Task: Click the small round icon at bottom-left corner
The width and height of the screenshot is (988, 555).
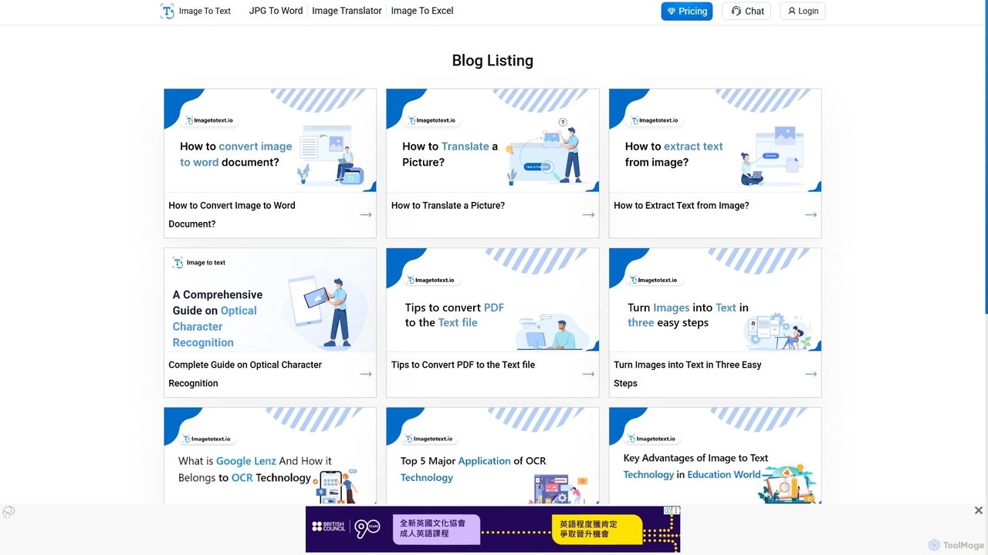Action: point(8,512)
